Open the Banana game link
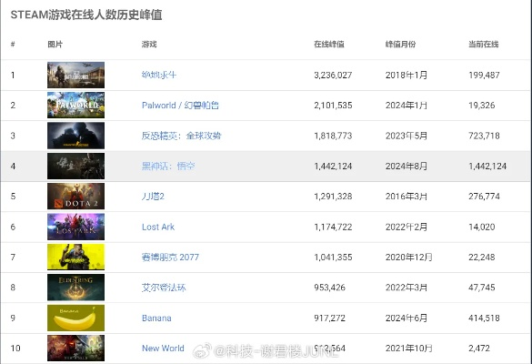532x364 pixels. 156,318
